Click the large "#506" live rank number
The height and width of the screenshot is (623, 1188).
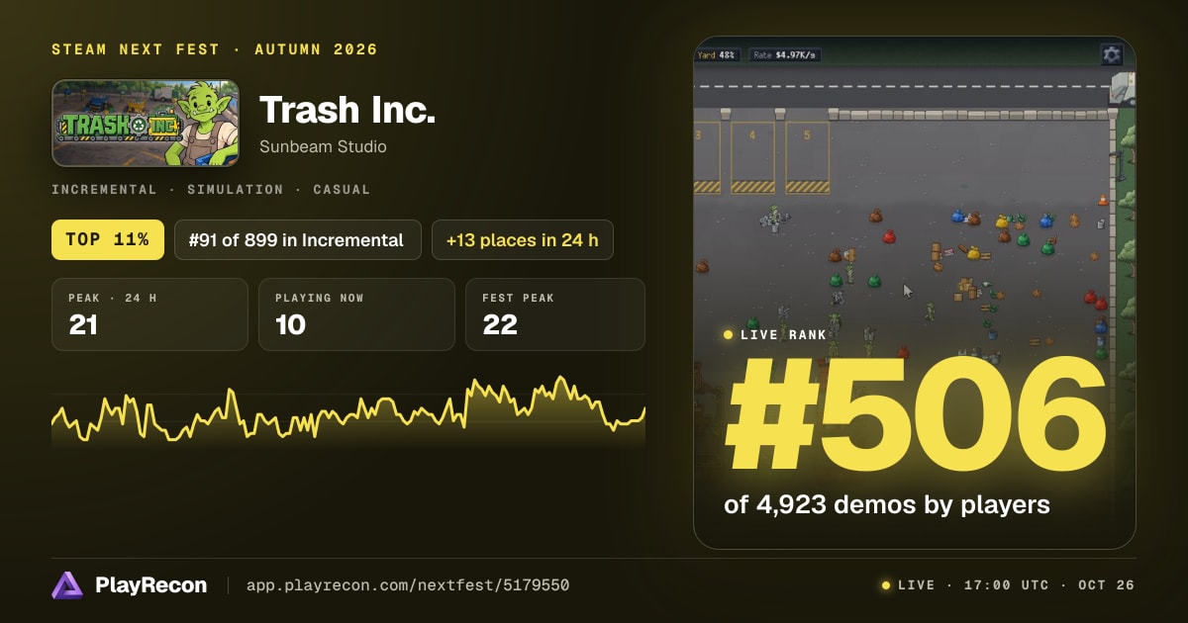click(x=916, y=416)
